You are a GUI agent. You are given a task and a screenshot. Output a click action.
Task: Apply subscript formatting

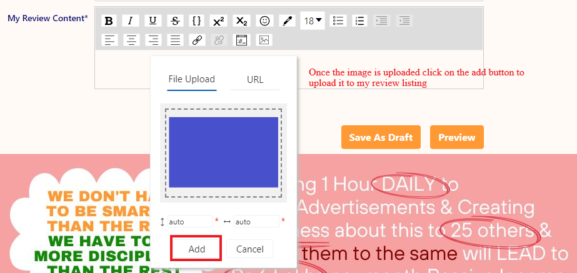[x=241, y=21]
